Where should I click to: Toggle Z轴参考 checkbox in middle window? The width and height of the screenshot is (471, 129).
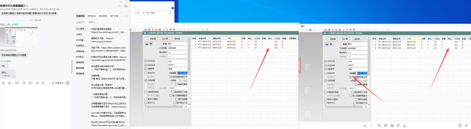[x=145, y=69]
